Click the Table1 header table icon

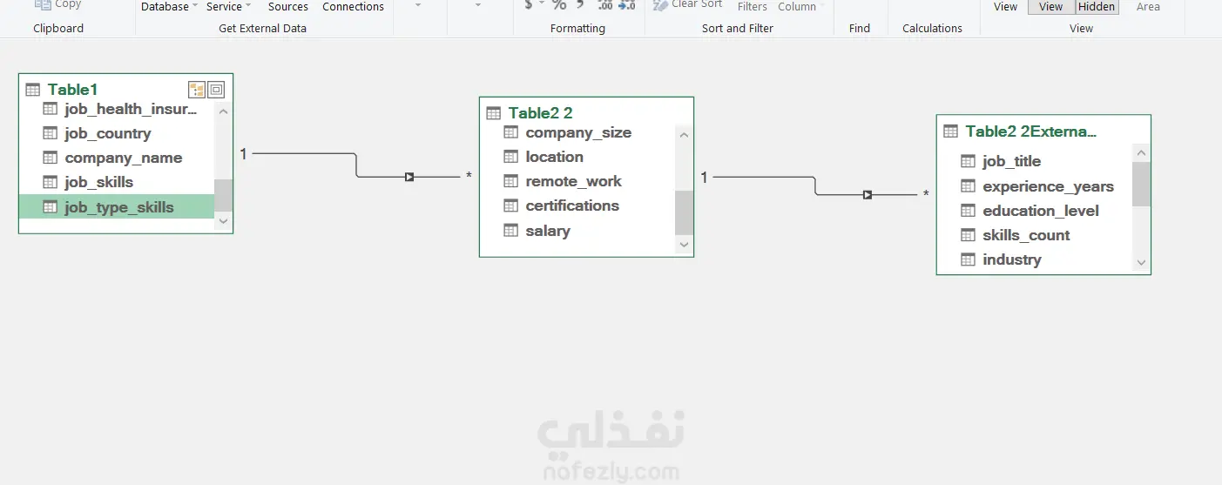point(33,90)
